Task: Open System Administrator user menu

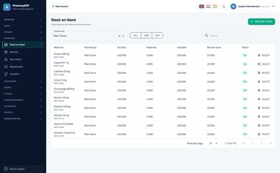Action: click(x=253, y=7)
